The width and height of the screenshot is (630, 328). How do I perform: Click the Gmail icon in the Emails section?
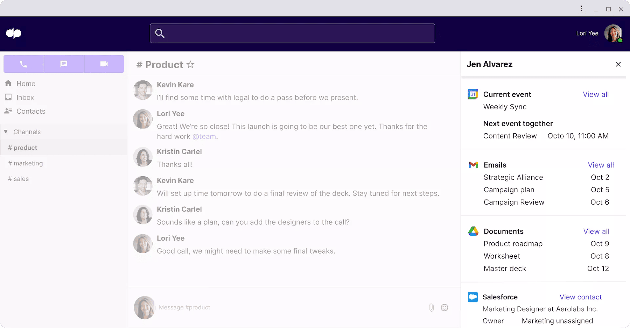[x=473, y=165]
